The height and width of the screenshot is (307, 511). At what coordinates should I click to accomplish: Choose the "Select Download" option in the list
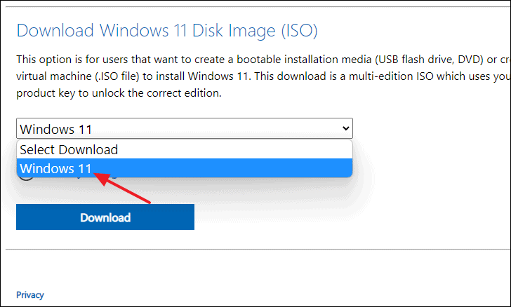click(x=185, y=150)
